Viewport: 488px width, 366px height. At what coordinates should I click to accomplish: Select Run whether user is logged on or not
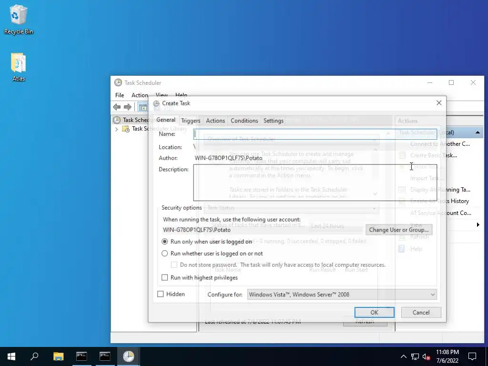(164, 254)
